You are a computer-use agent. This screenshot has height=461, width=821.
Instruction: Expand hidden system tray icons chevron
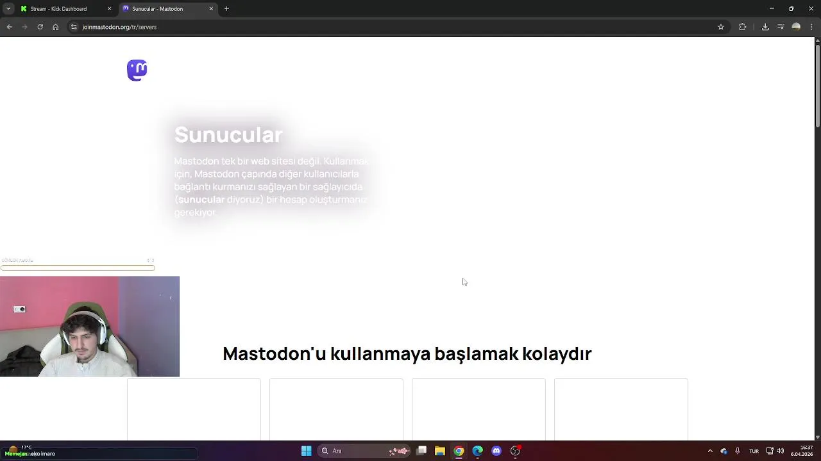coord(710,451)
